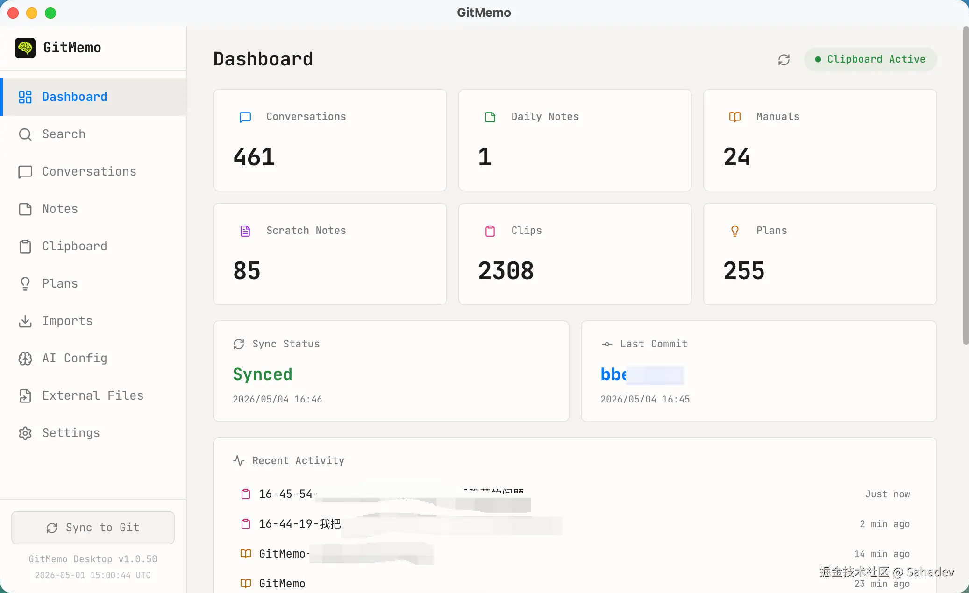969x593 pixels.
Task: Click the book icon beside GitMemo- entry
Action: pyautogui.click(x=246, y=554)
